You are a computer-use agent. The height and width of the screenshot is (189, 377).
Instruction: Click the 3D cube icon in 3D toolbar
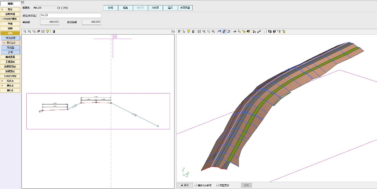coord(270,32)
